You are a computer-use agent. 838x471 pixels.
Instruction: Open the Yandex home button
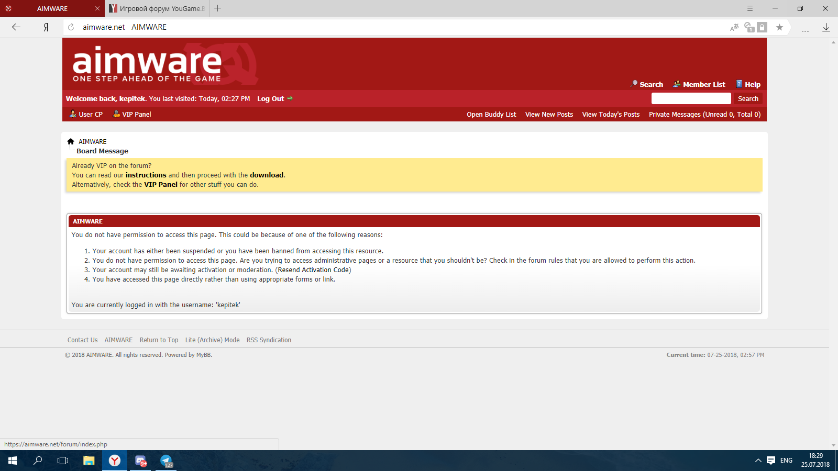[x=46, y=27]
